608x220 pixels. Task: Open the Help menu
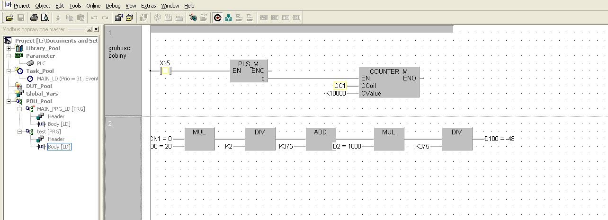[189, 6]
